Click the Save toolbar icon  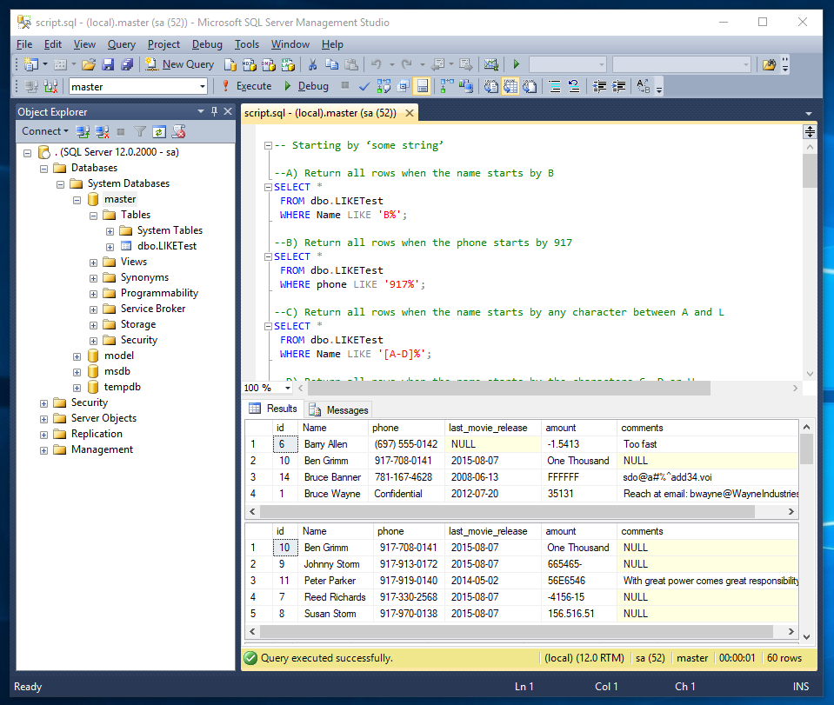pyautogui.click(x=108, y=63)
